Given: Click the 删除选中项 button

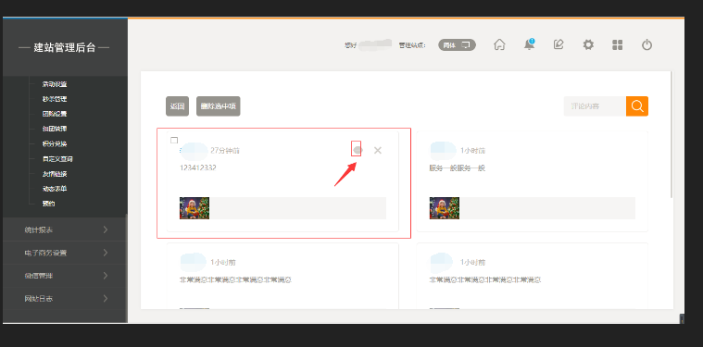Looking at the screenshot, I should [219, 106].
